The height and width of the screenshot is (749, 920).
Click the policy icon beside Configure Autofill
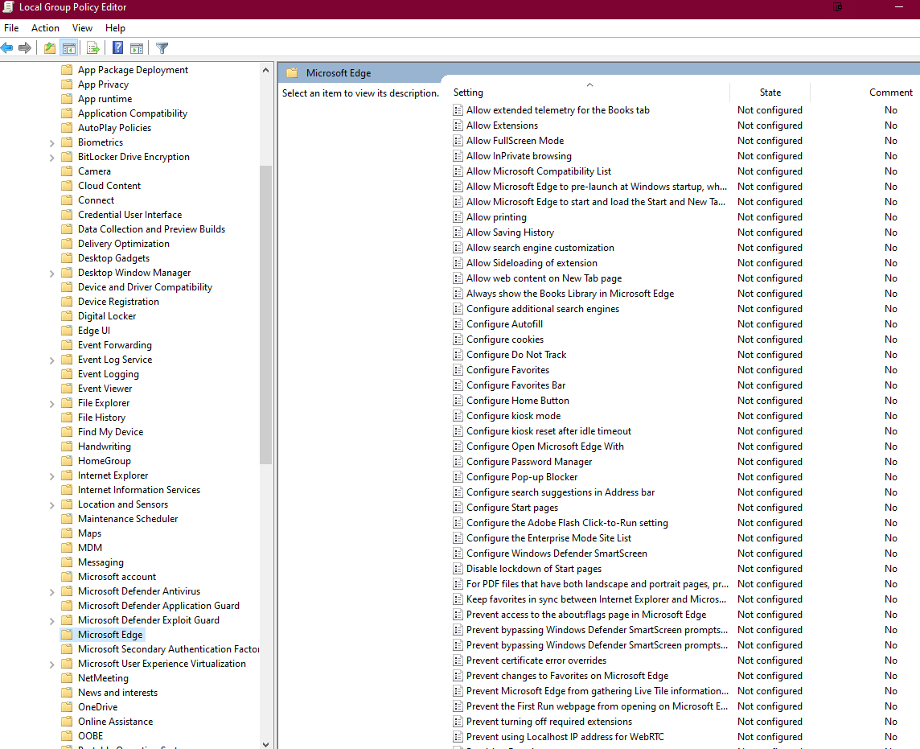pos(458,324)
